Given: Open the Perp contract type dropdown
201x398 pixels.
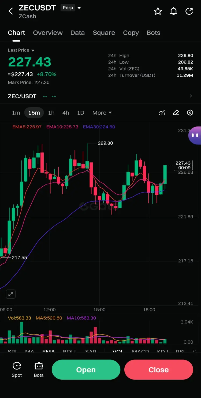Looking at the screenshot, I should [x=71, y=8].
